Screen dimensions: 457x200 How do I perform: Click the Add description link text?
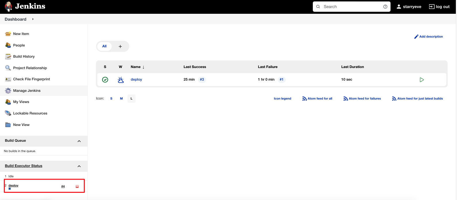point(431,37)
